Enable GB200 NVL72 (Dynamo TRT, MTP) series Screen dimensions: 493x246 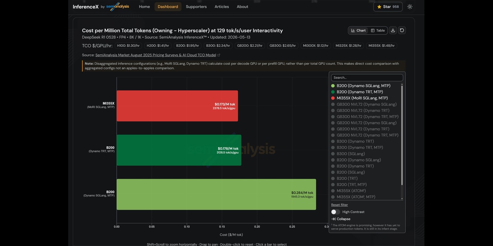click(366, 135)
